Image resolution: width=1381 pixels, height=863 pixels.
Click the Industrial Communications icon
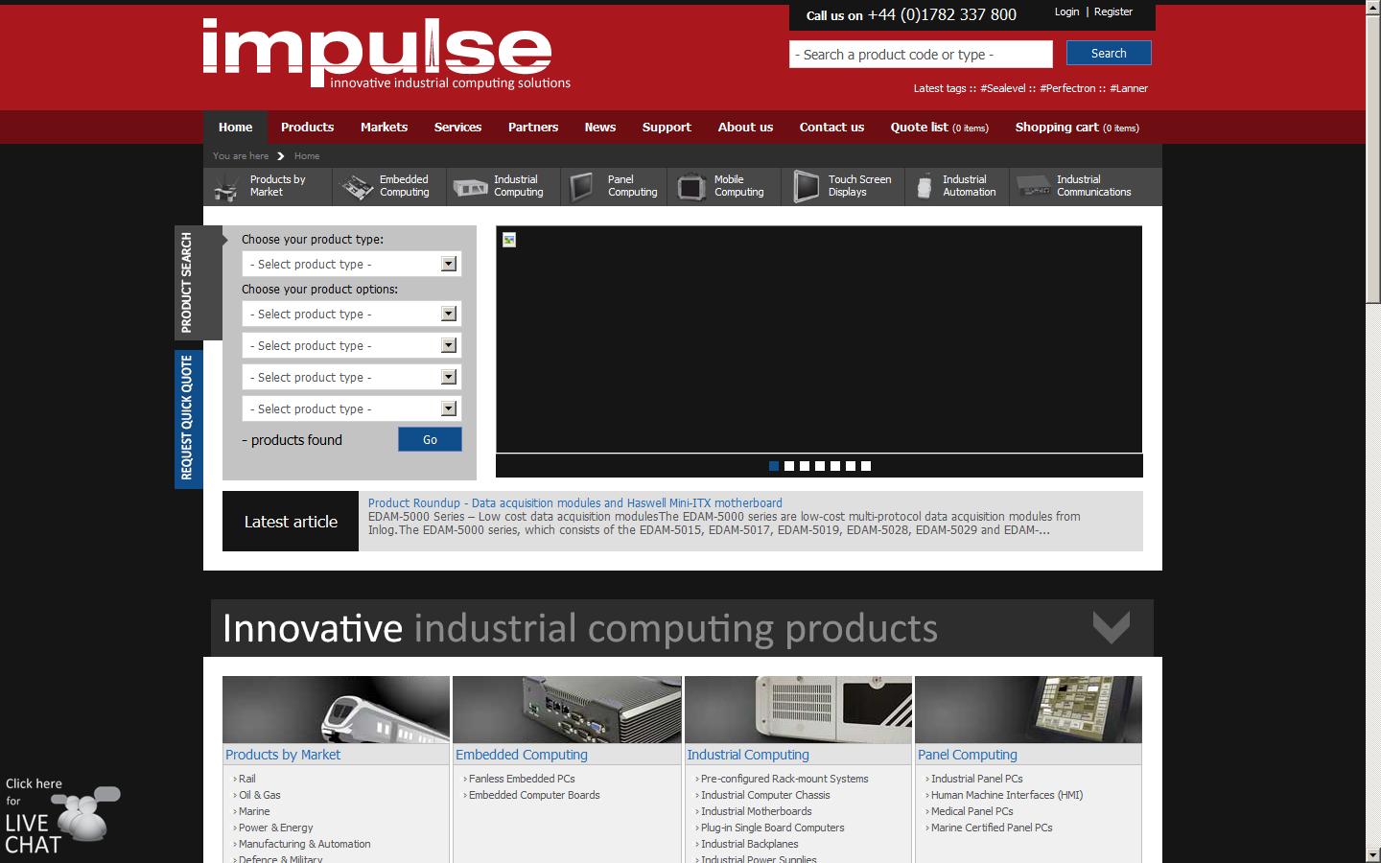(x=1033, y=186)
